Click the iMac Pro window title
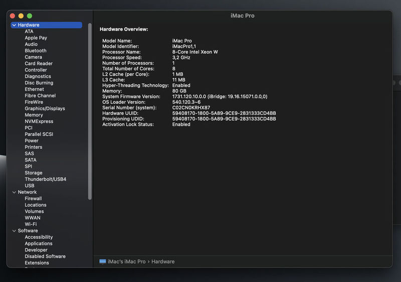Image resolution: width=401 pixels, height=282 pixels. (243, 16)
